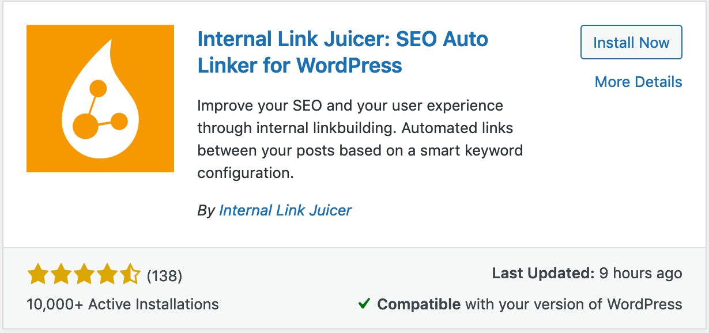Click the (138) ratings count
Image resolution: width=709 pixels, height=333 pixels.
click(x=164, y=277)
